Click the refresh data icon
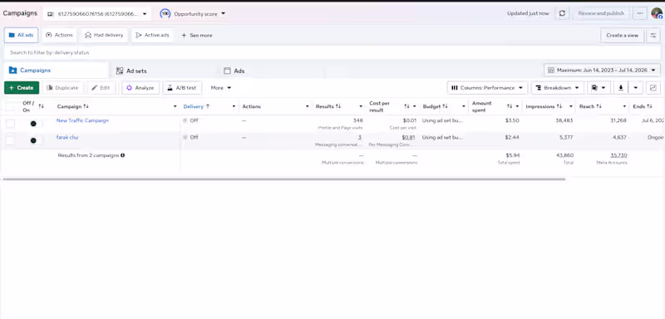Viewport: 665px width, 319px height. pyautogui.click(x=562, y=13)
